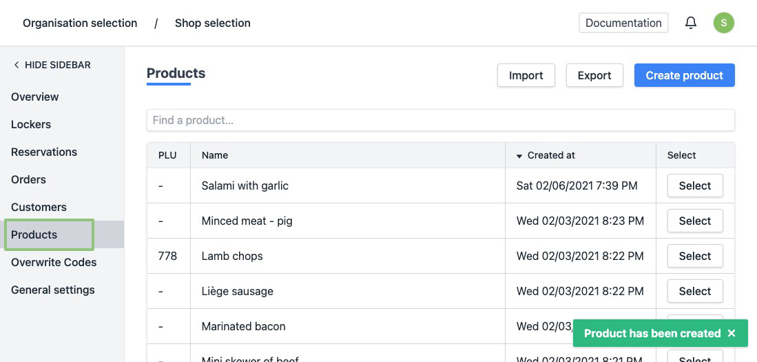Open Overwrite Codes in the sidebar
This screenshot has width=757, height=362.
[54, 262]
